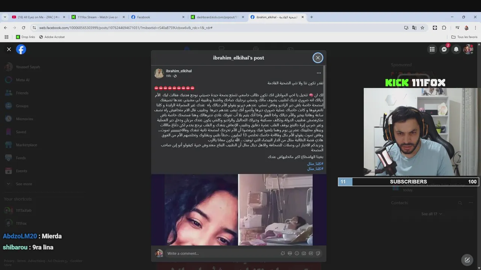Go back in browser history
Viewport: 481px width, 270px height.
(6, 28)
